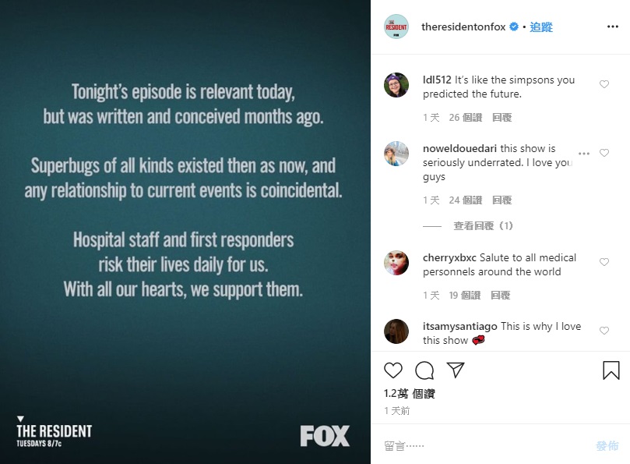Open the comment bubble icon

tap(424, 370)
